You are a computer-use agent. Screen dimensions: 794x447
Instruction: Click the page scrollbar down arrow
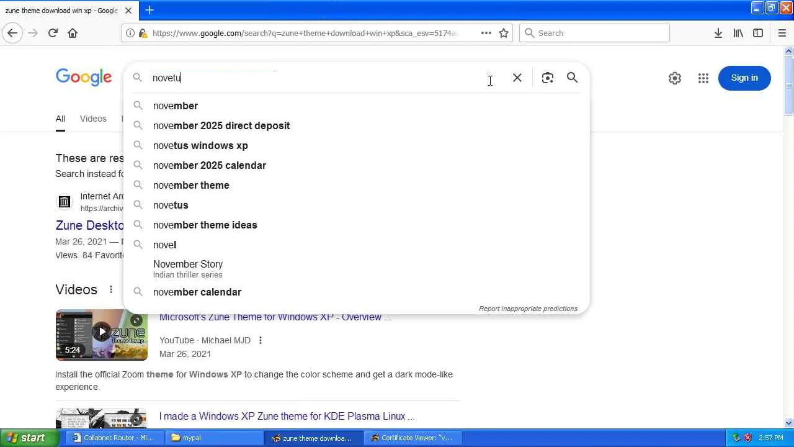pos(788,423)
